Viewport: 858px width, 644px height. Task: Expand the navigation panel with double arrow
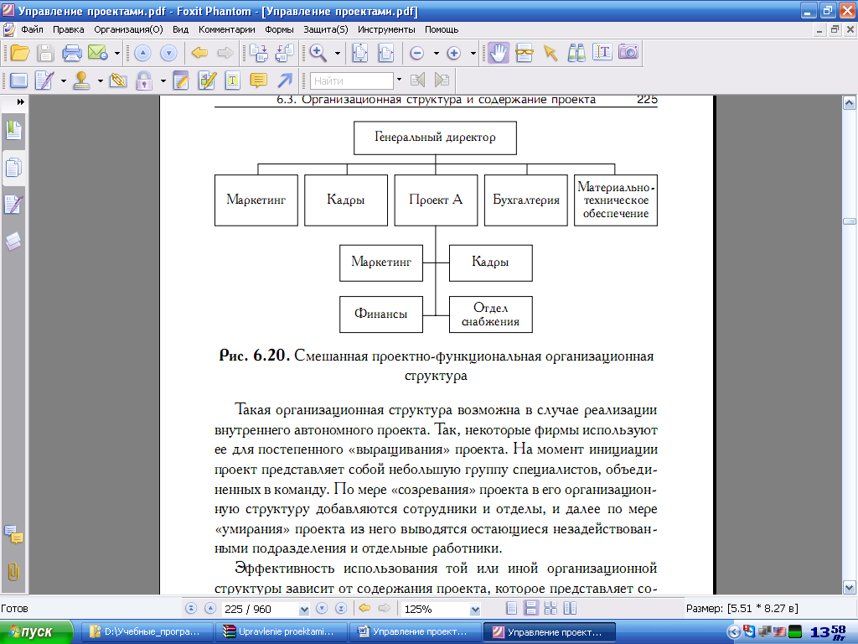tap(21, 101)
